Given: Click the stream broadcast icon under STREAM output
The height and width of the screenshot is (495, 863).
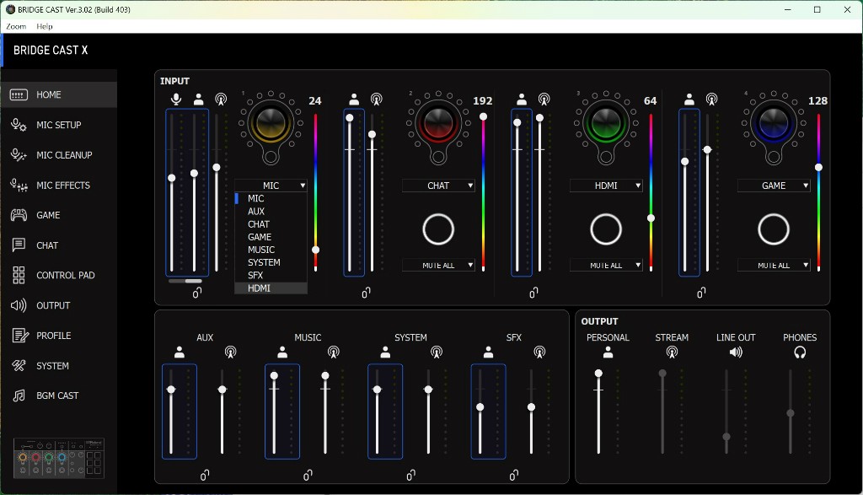Looking at the screenshot, I should (672, 352).
